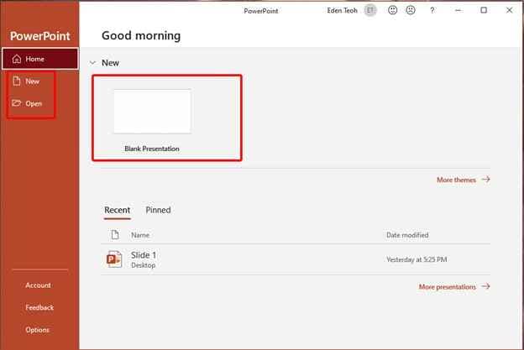This screenshot has width=524, height=350.
Task: Follow the More presentations link
Action: [454, 287]
